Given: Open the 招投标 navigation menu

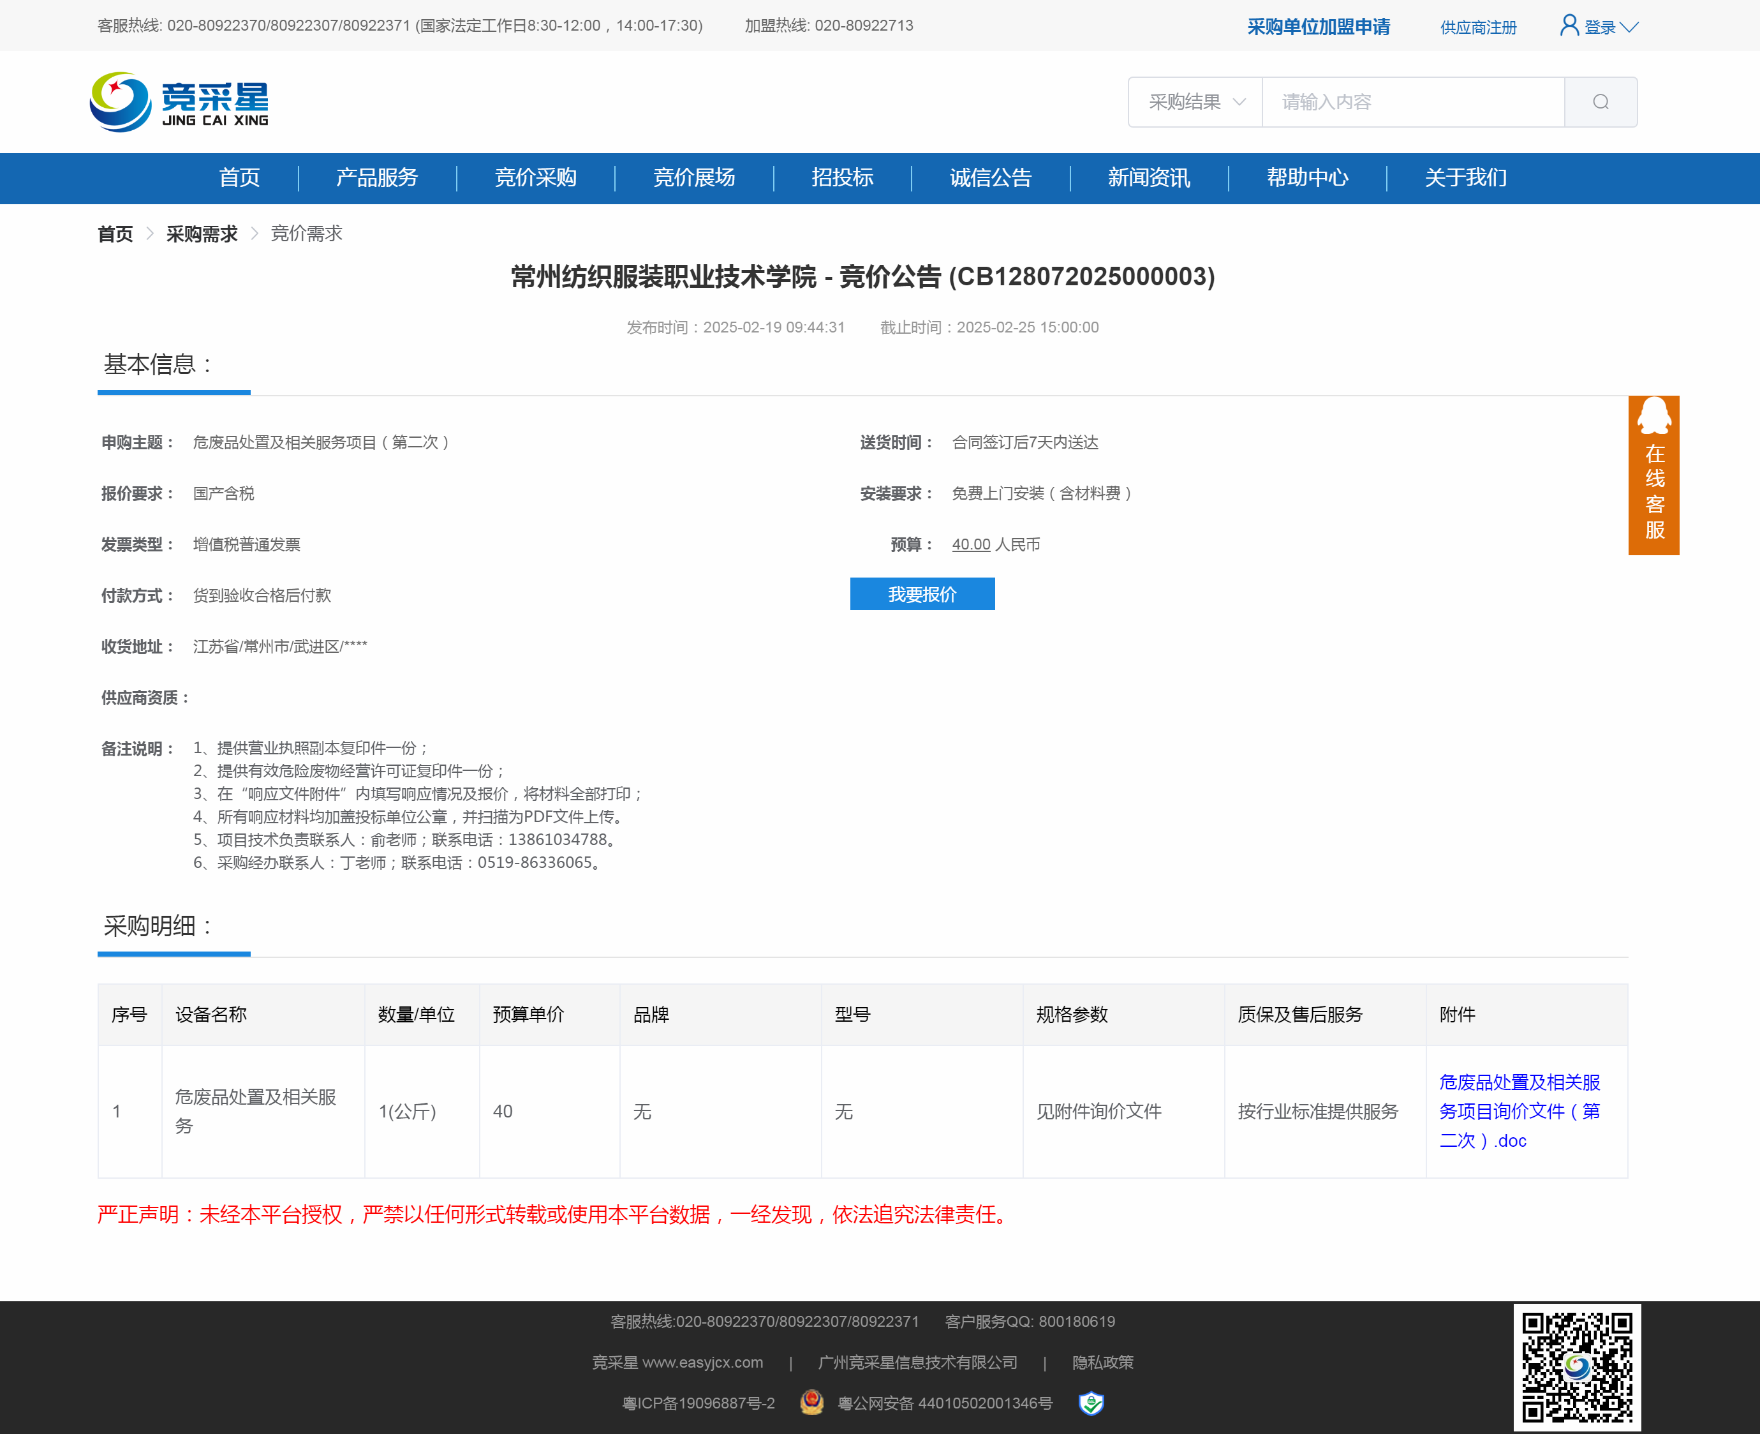Looking at the screenshot, I should pos(842,177).
